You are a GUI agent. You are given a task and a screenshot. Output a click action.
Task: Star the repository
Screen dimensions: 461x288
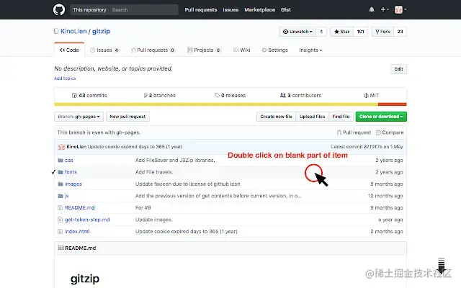[x=341, y=32]
